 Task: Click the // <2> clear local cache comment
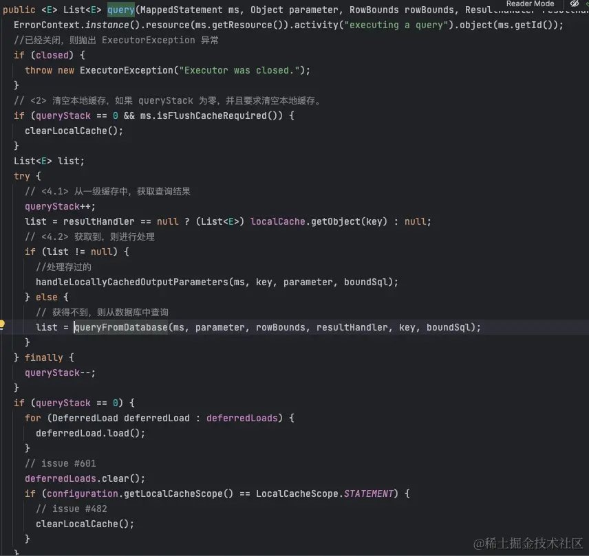click(x=167, y=100)
